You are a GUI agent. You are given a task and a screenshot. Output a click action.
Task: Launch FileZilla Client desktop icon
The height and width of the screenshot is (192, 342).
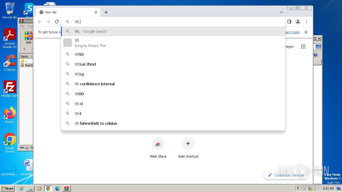point(10,89)
